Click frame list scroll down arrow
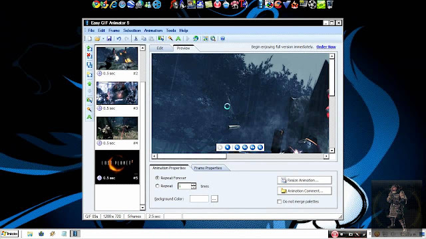 142,208
